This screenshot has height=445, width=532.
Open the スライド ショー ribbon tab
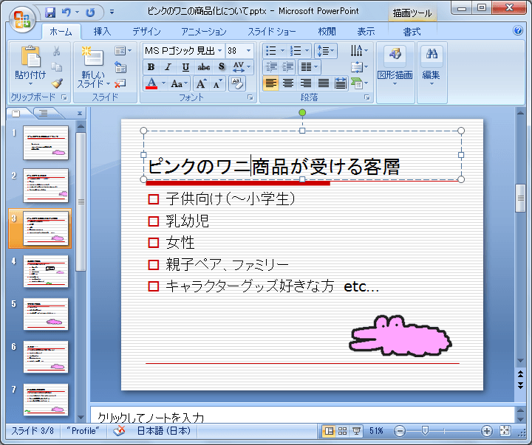(272, 32)
